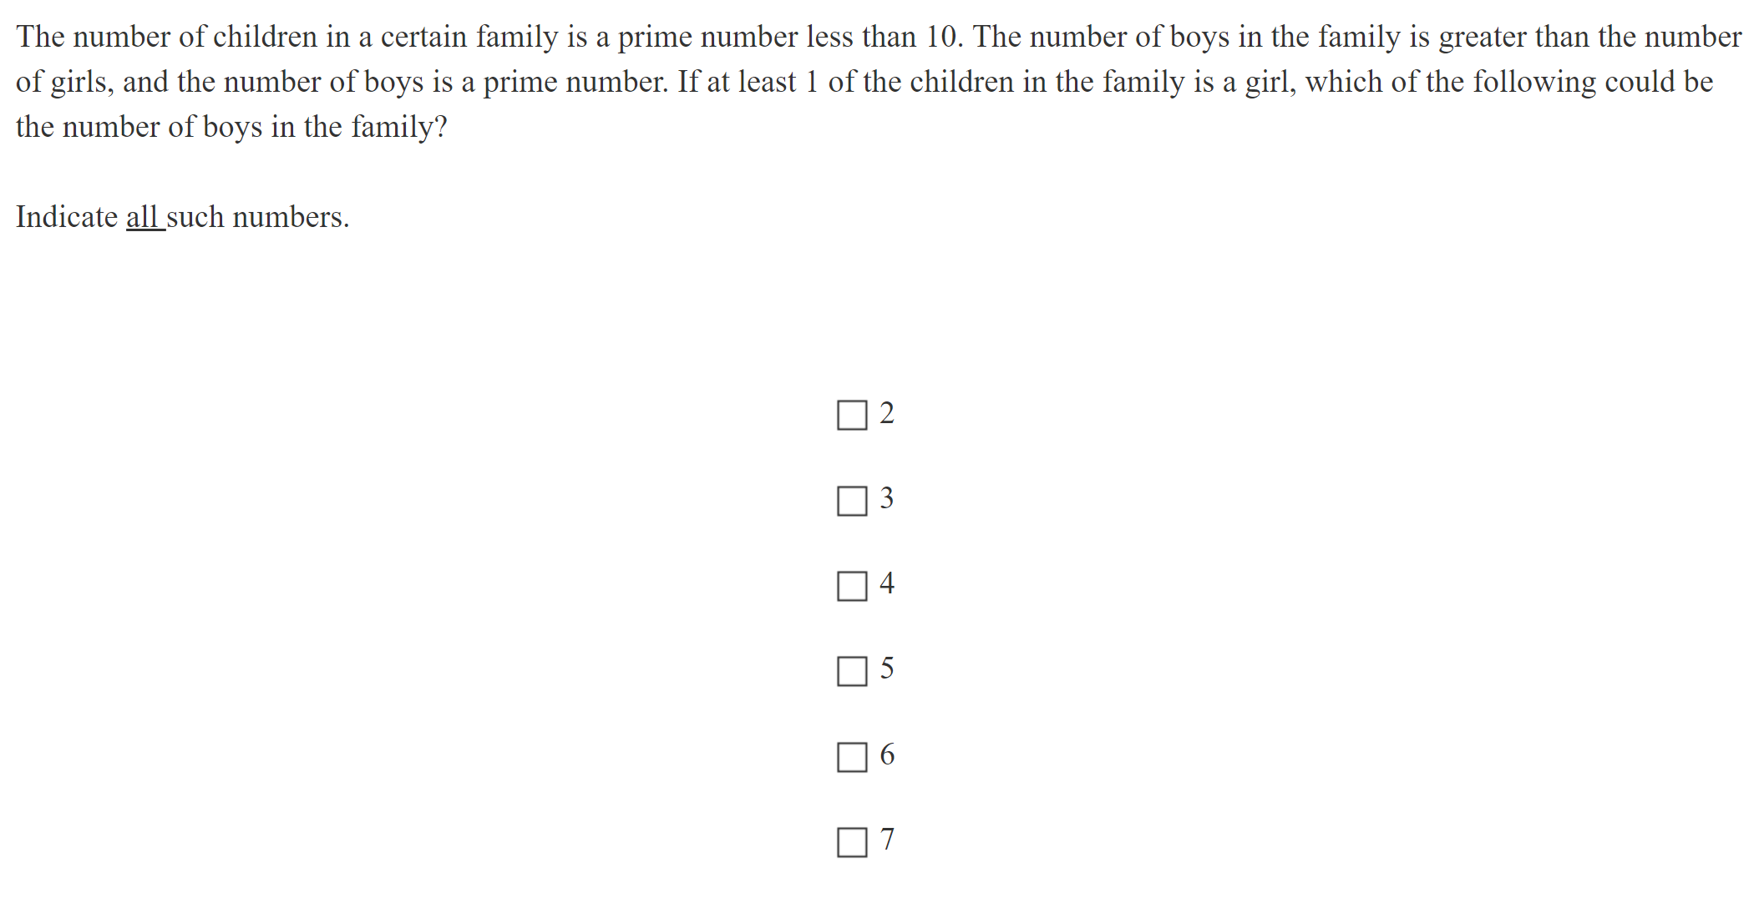Screen dimensions: 1764x898
Task: Enable the checkbox for answer 7
Action: [x=852, y=842]
